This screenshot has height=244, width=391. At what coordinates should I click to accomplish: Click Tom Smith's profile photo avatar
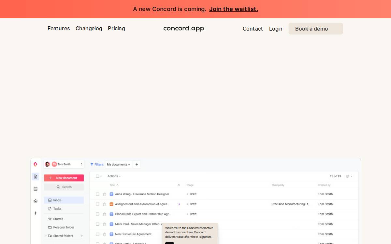point(48,164)
